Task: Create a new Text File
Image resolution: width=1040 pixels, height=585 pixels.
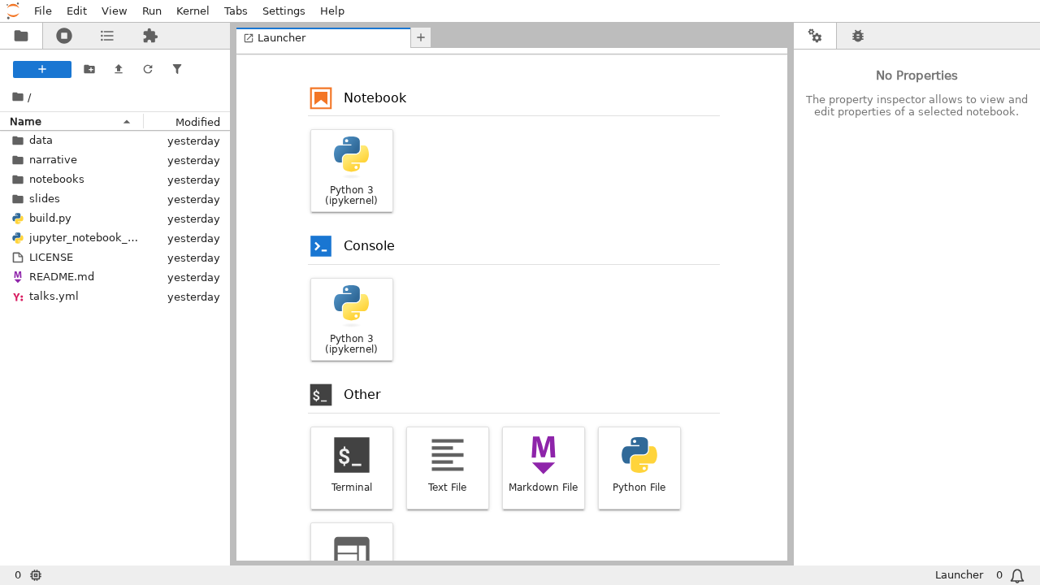Action: [x=448, y=469]
